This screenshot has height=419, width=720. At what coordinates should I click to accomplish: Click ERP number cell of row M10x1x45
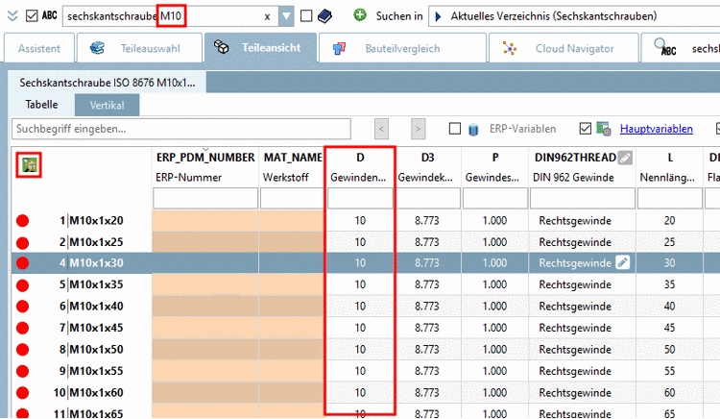pyautogui.click(x=205, y=328)
